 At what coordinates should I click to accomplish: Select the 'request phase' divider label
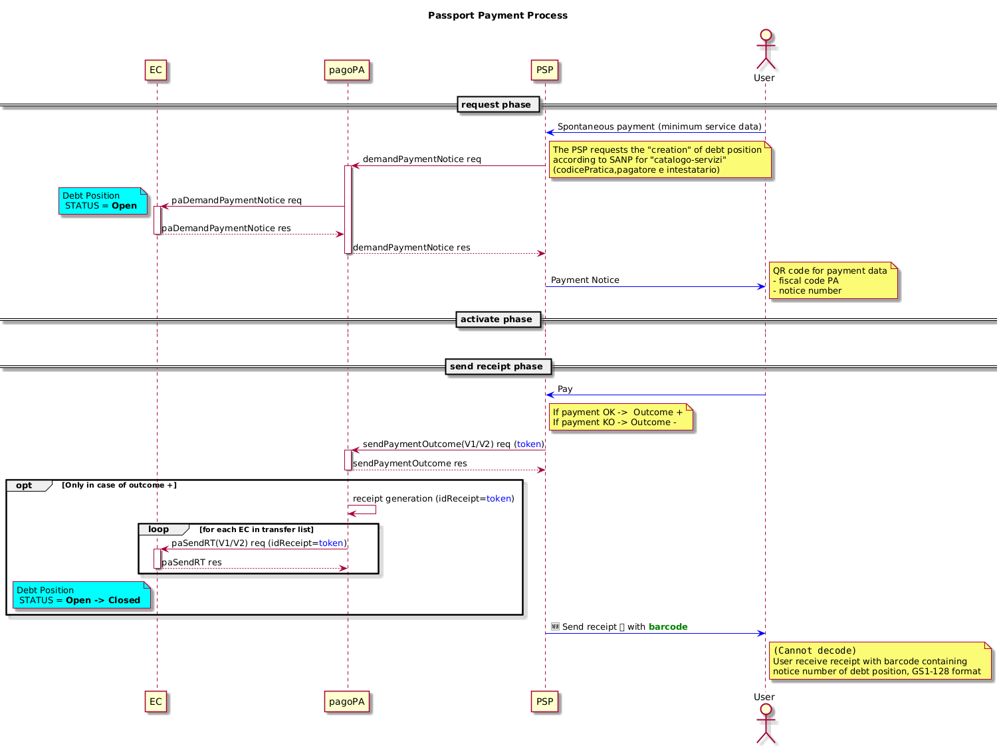click(x=497, y=105)
